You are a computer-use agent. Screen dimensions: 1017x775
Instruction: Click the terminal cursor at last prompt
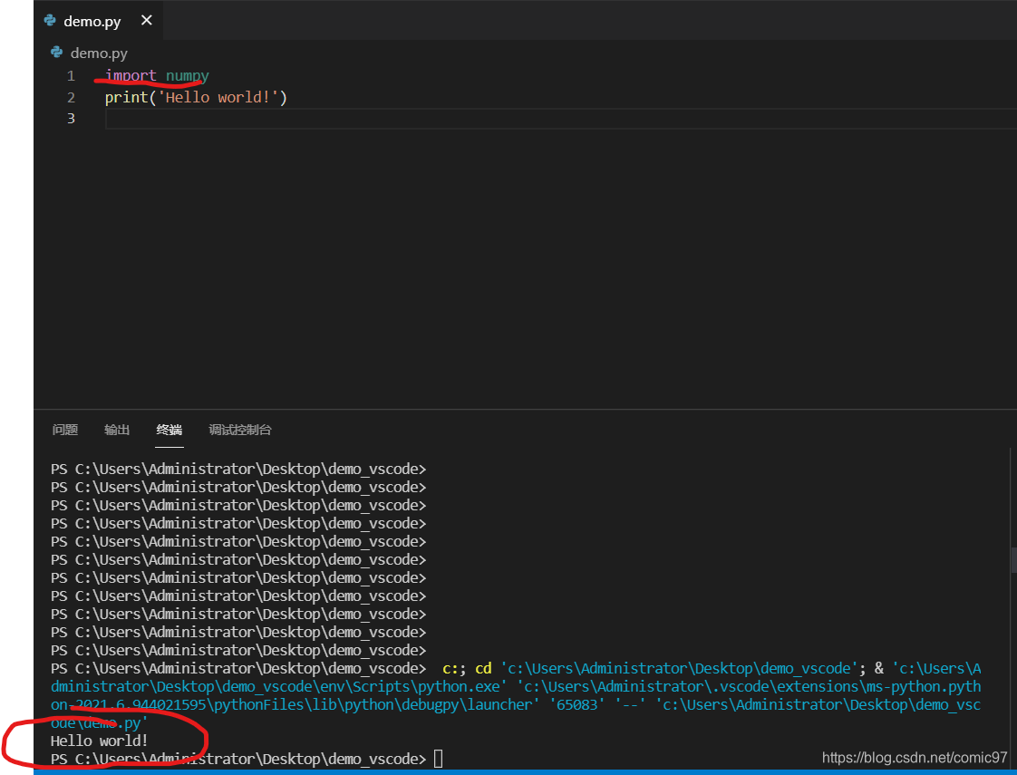(x=439, y=758)
